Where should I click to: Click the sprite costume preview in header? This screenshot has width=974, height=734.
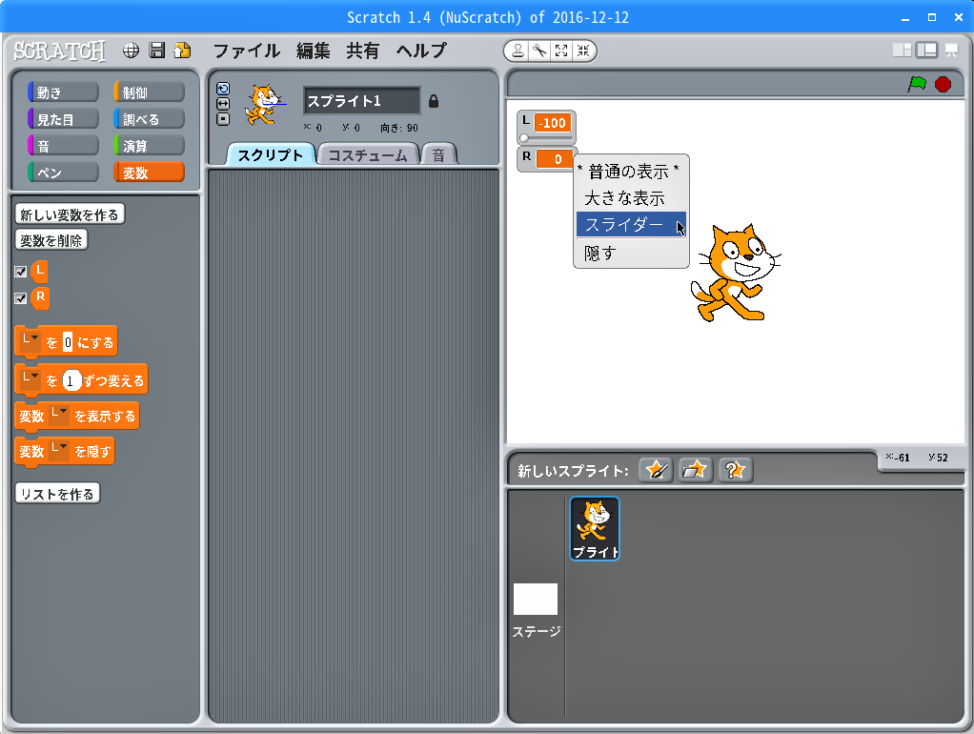265,105
